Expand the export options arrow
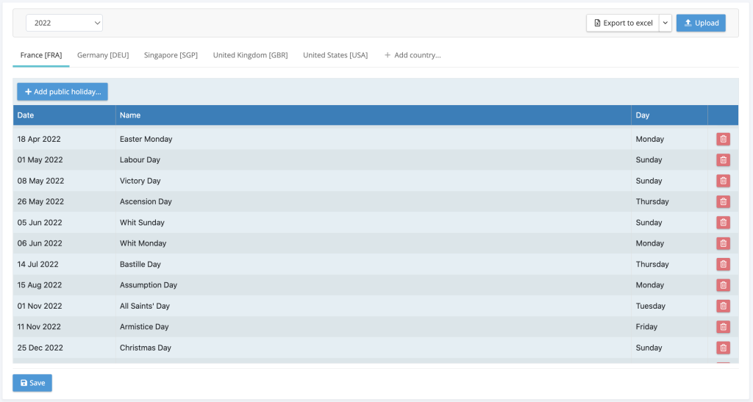Screen dimensions: 753x402 (x=665, y=23)
